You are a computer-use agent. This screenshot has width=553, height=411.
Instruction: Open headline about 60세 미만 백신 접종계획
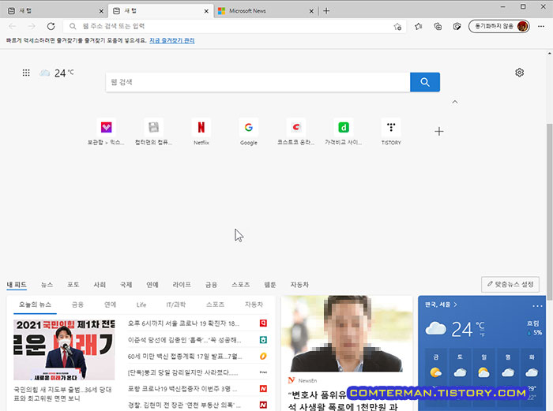coord(185,357)
